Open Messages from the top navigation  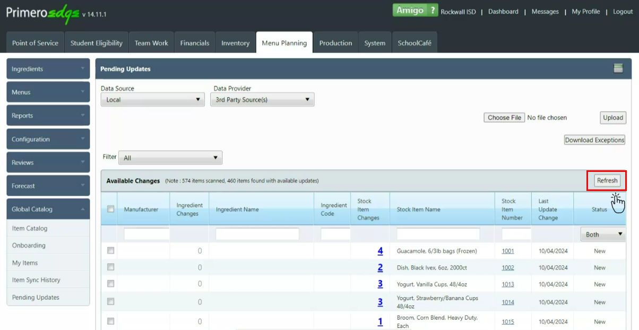pos(545,11)
